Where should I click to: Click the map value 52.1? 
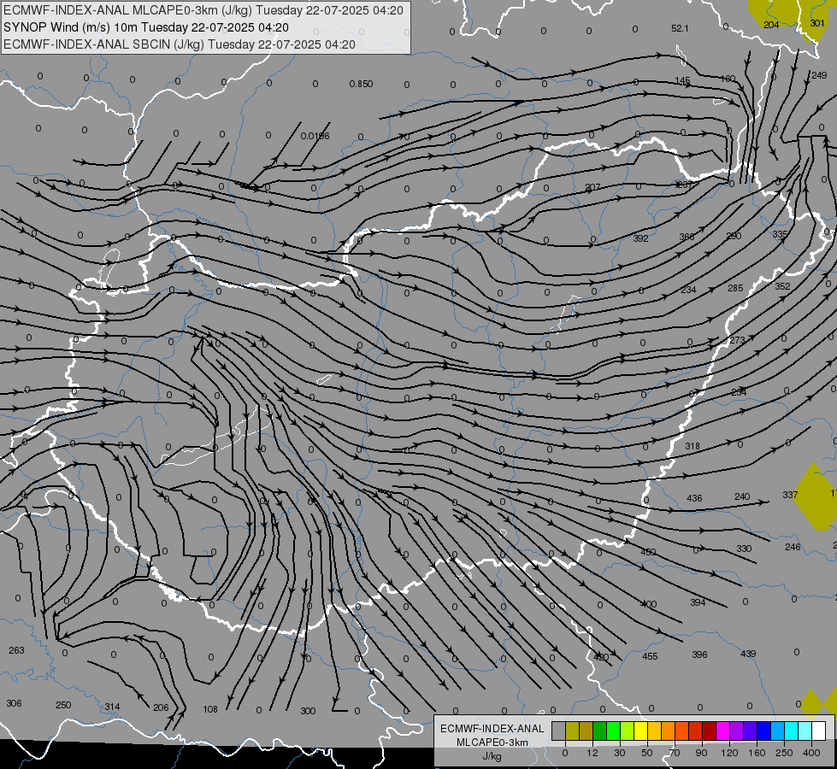[680, 29]
